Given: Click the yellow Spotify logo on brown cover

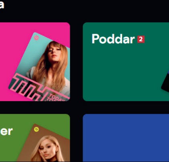Looking at the screenshot, I should pyautogui.click(x=36, y=130).
